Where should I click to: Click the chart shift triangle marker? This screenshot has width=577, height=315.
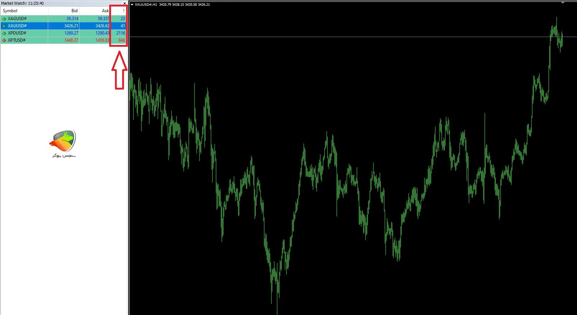[563, 3]
